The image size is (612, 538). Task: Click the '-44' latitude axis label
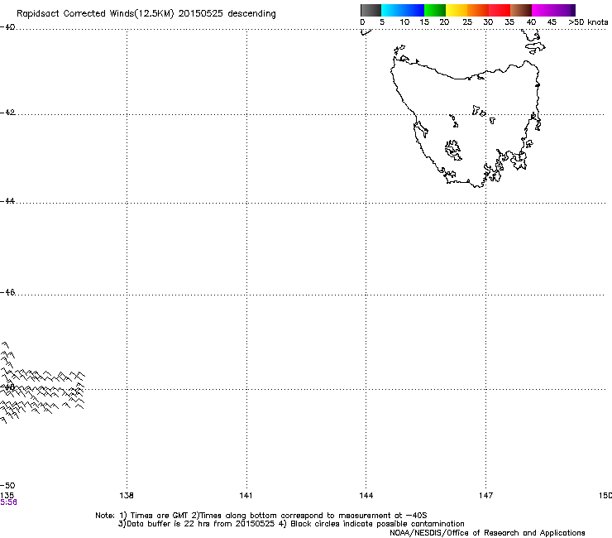point(7,201)
